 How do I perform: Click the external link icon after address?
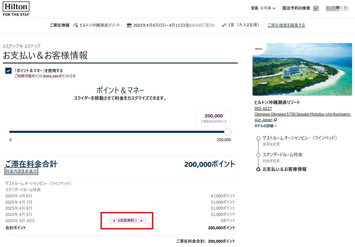[x=275, y=120]
